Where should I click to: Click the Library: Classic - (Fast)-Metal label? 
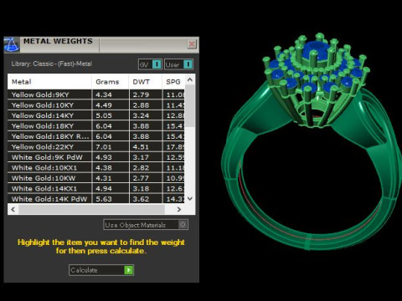pyautogui.click(x=52, y=64)
